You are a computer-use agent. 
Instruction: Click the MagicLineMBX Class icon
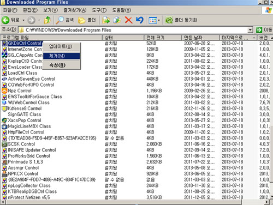pos(4,126)
